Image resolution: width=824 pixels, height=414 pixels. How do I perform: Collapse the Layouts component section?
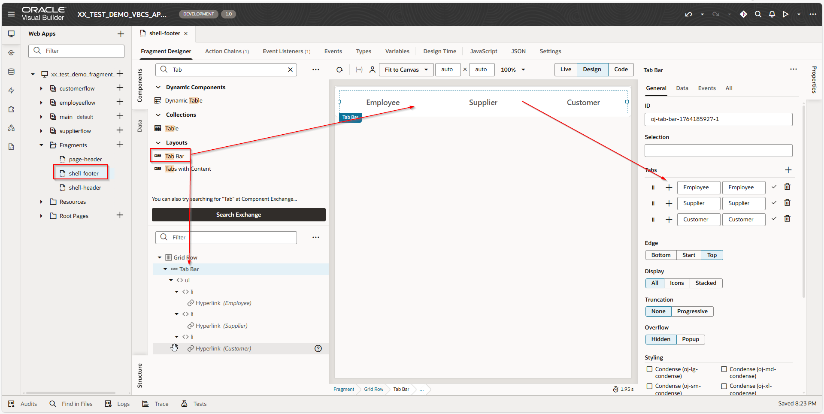[x=158, y=142]
